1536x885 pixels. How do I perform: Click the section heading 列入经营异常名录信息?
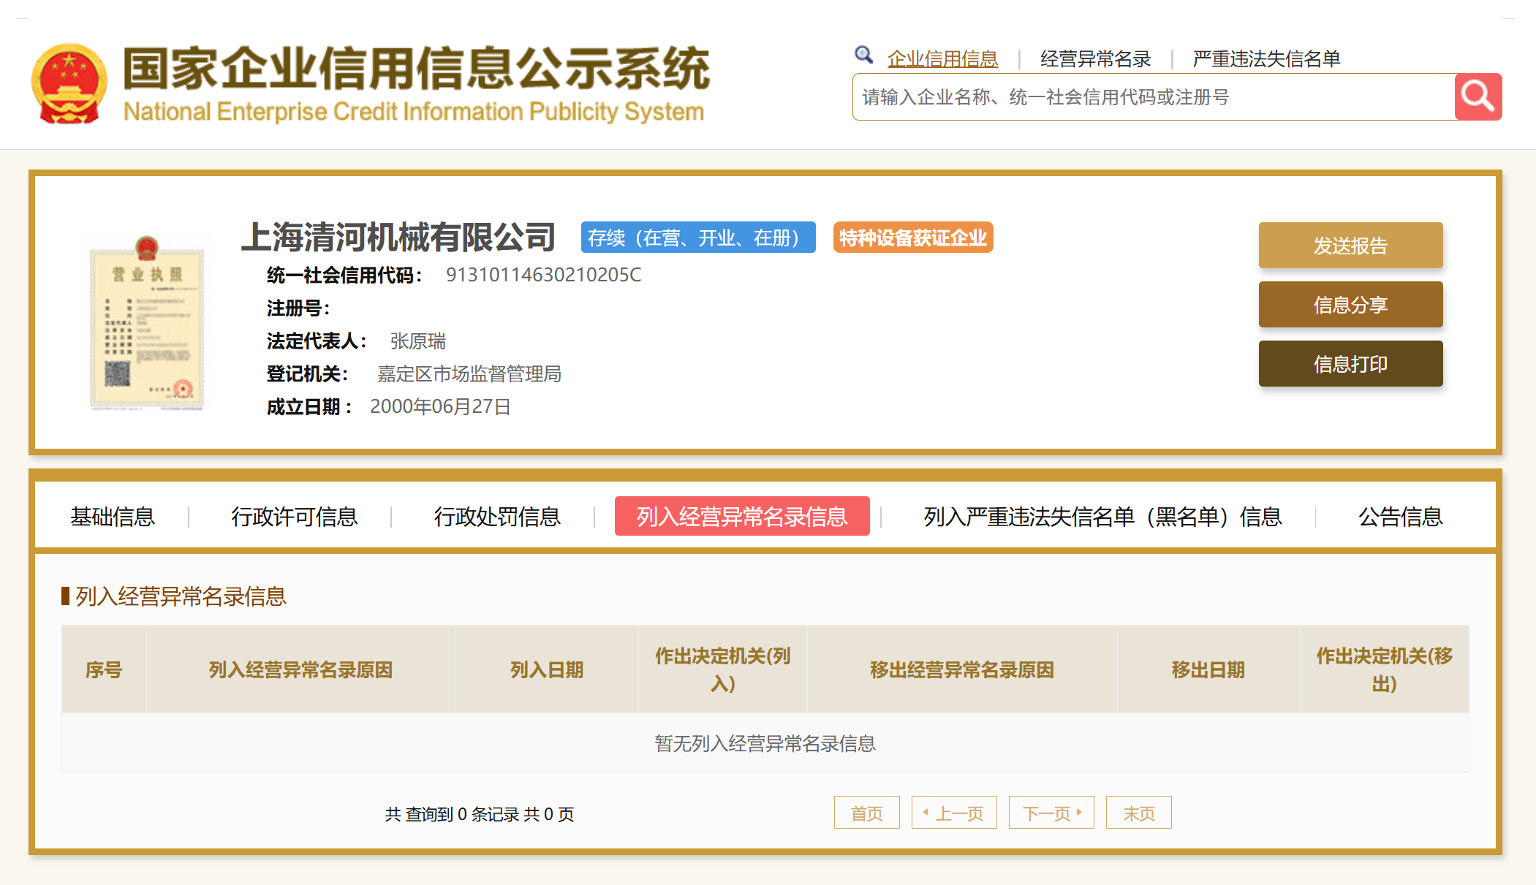181,596
